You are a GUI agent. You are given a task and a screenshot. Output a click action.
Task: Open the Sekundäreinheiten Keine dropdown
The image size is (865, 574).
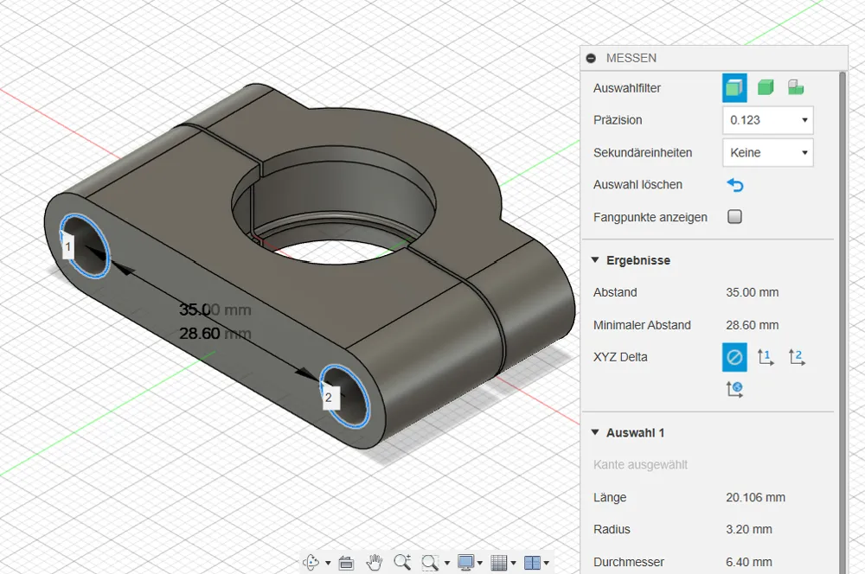(x=768, y=153)
